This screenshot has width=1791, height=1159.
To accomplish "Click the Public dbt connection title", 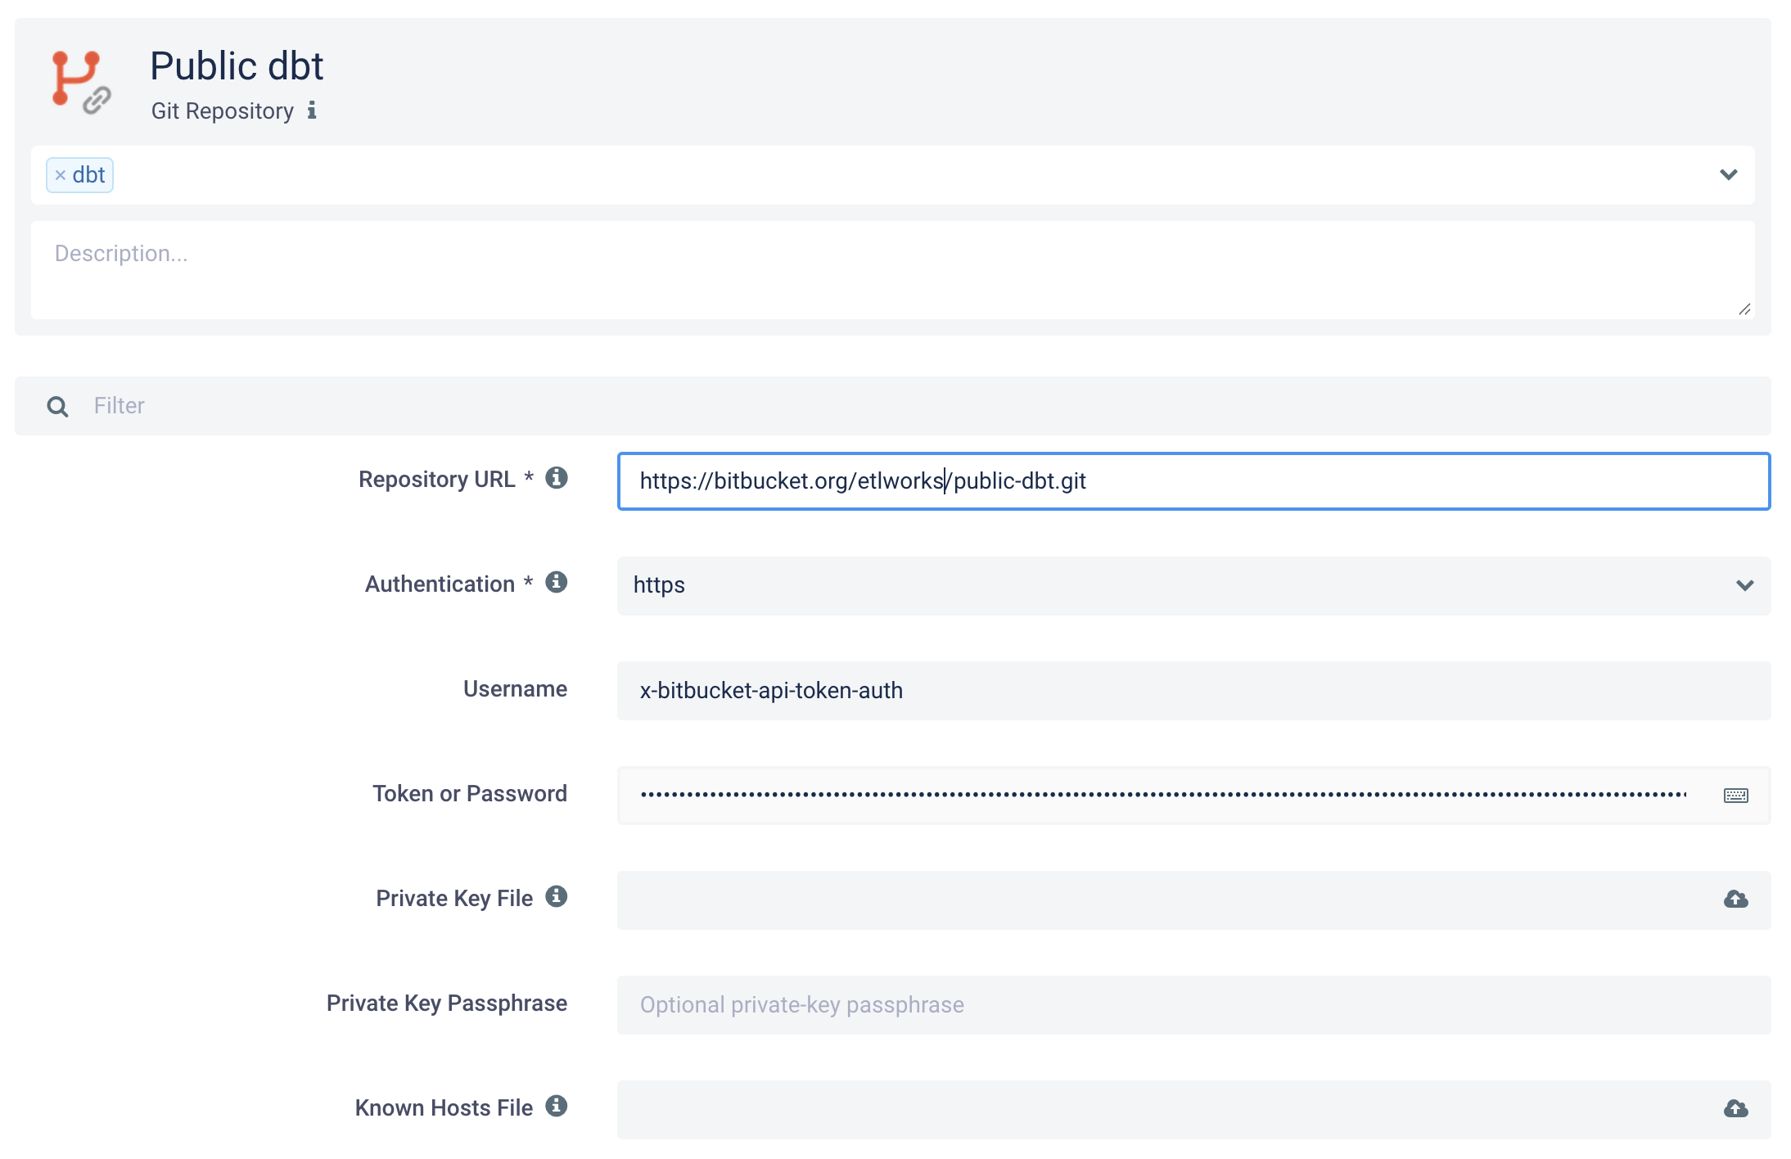I will [x=237, y=66].
